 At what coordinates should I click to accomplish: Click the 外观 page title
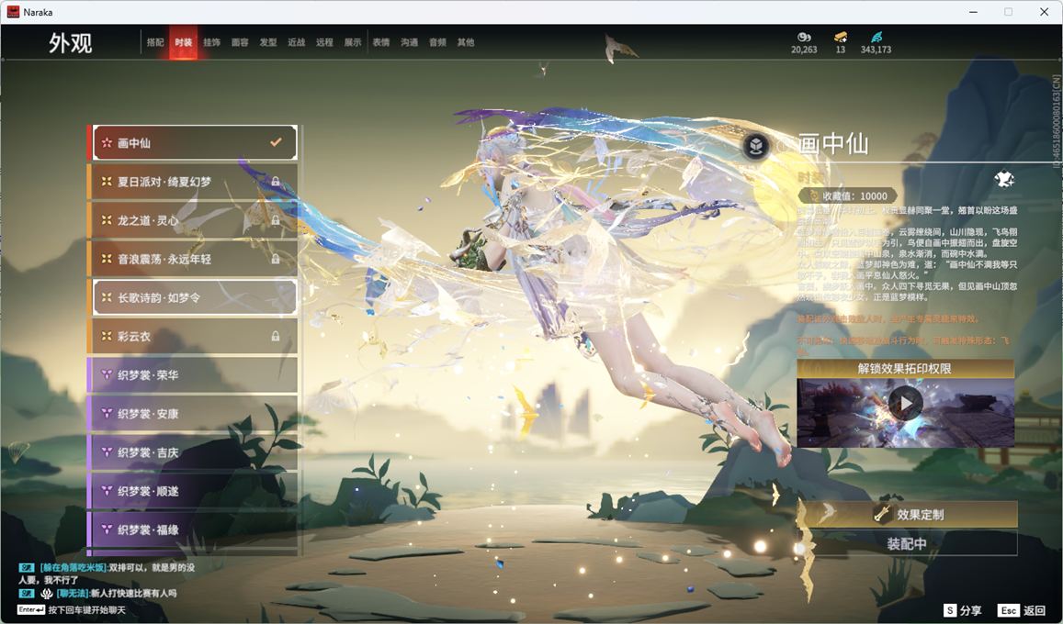pos(71,42)
